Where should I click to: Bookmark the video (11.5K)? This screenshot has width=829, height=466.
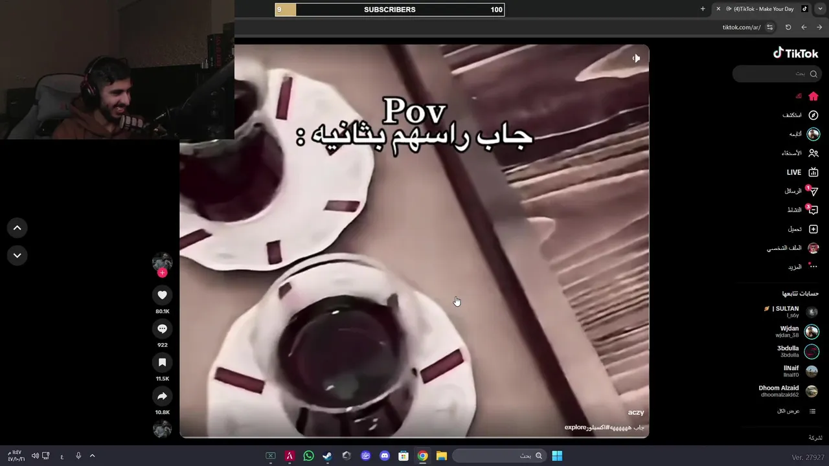162,362
